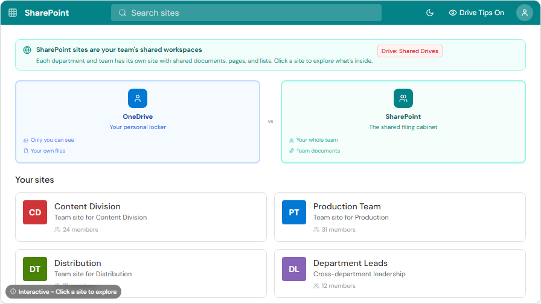
Task: Click 'Team site for Production' text
Action: click(x=351, y=217)
